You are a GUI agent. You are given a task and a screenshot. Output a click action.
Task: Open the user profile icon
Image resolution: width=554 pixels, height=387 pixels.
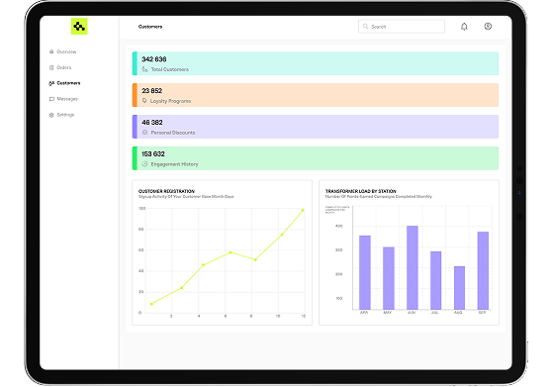(x=488, y=26)
